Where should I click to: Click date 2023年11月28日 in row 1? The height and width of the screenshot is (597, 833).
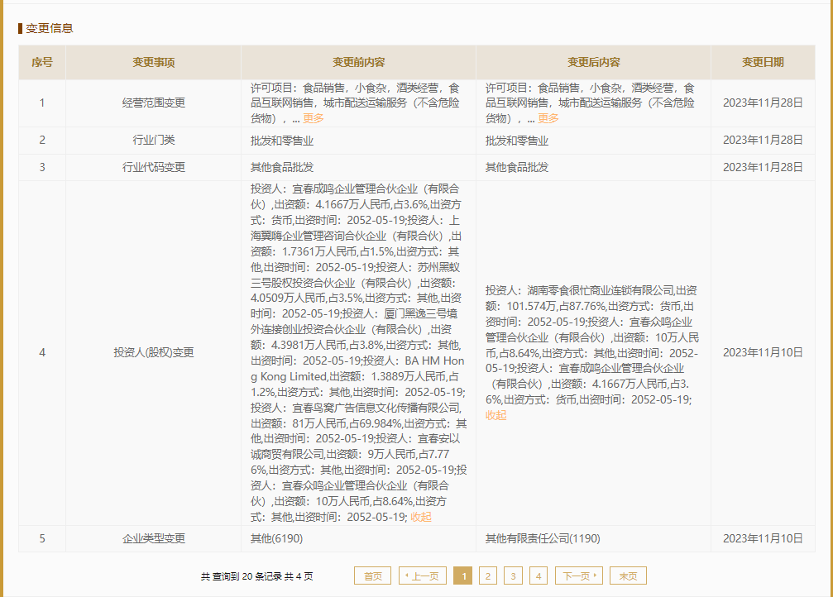[x=763, y=103]
